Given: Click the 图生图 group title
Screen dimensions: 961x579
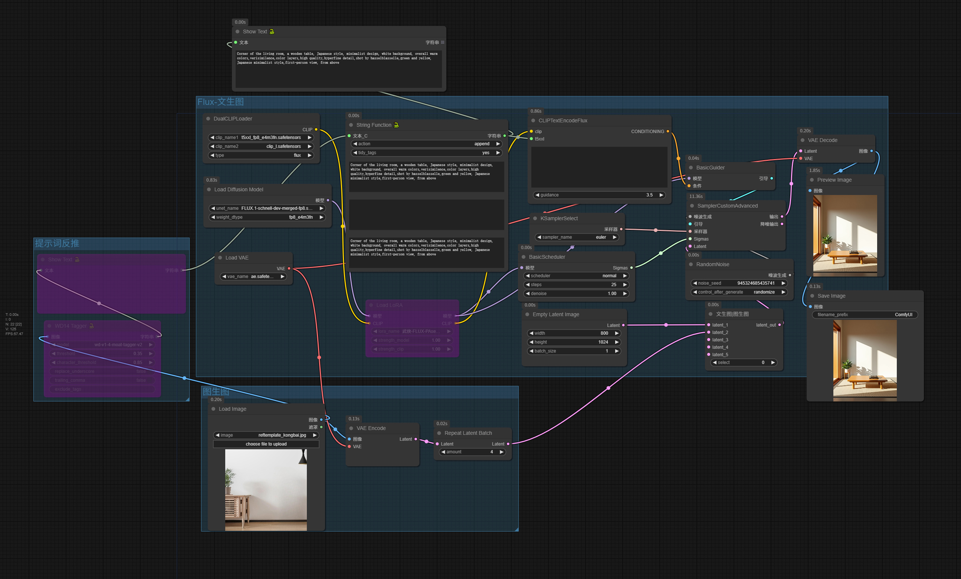Looking at the screenshot, I should point(216,391).
